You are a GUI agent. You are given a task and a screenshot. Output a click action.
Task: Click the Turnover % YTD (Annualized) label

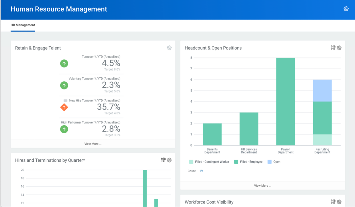101,57
